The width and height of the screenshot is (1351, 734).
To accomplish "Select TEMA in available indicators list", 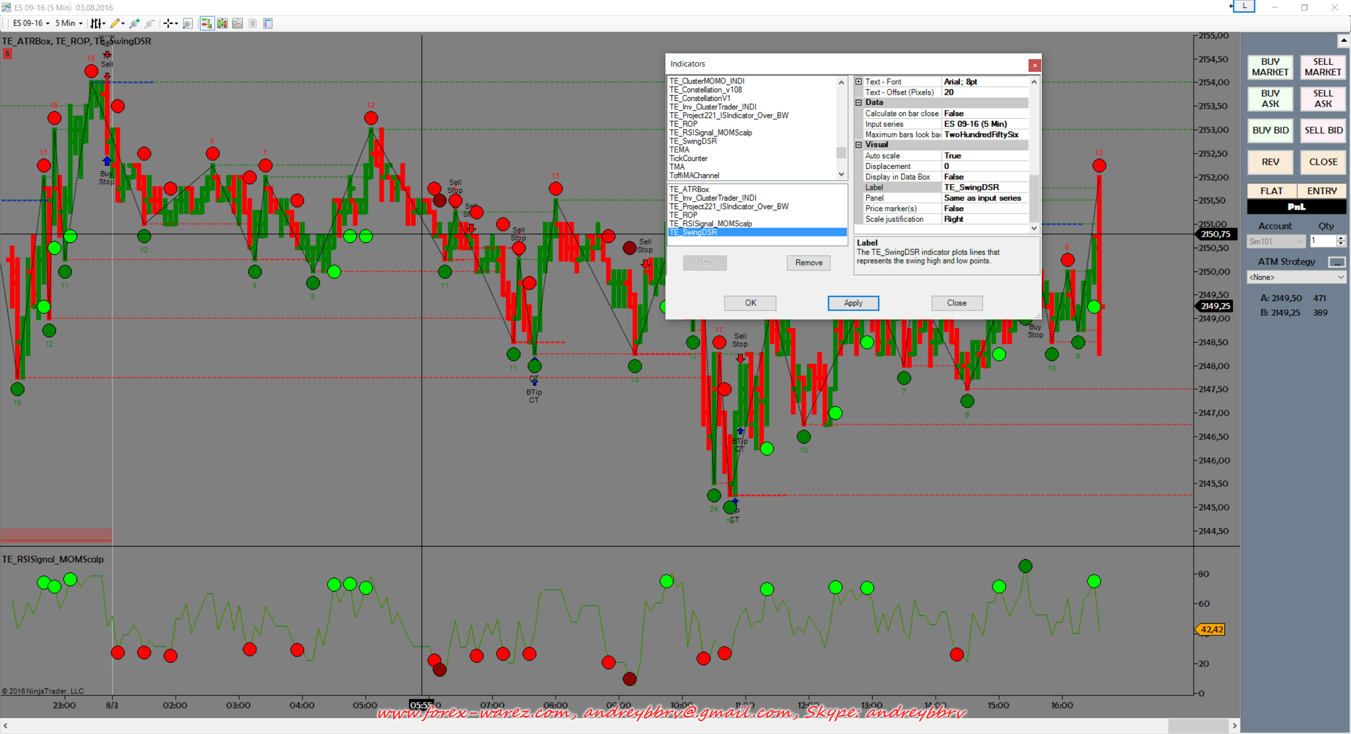I will 679,150.
